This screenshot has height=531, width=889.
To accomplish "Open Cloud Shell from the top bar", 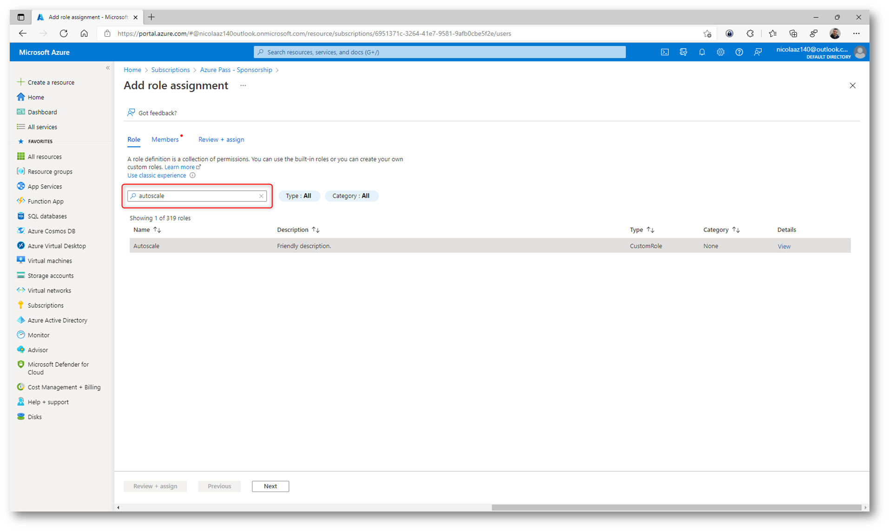I will point(665,52).
